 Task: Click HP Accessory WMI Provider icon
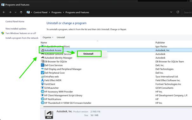pyautogui.click(x=43, y=91)
